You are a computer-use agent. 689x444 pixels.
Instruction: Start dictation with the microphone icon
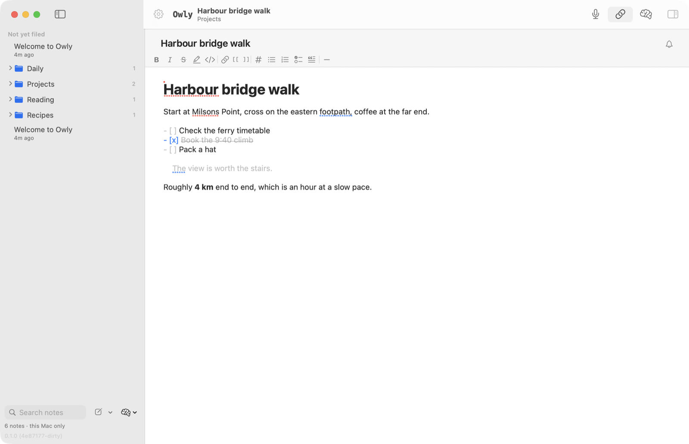[x=596, y=14]
